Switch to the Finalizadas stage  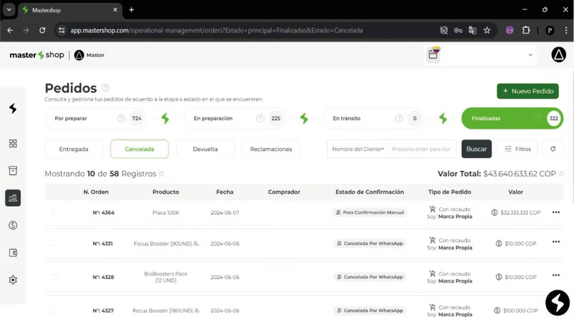[x=512, y=118]
